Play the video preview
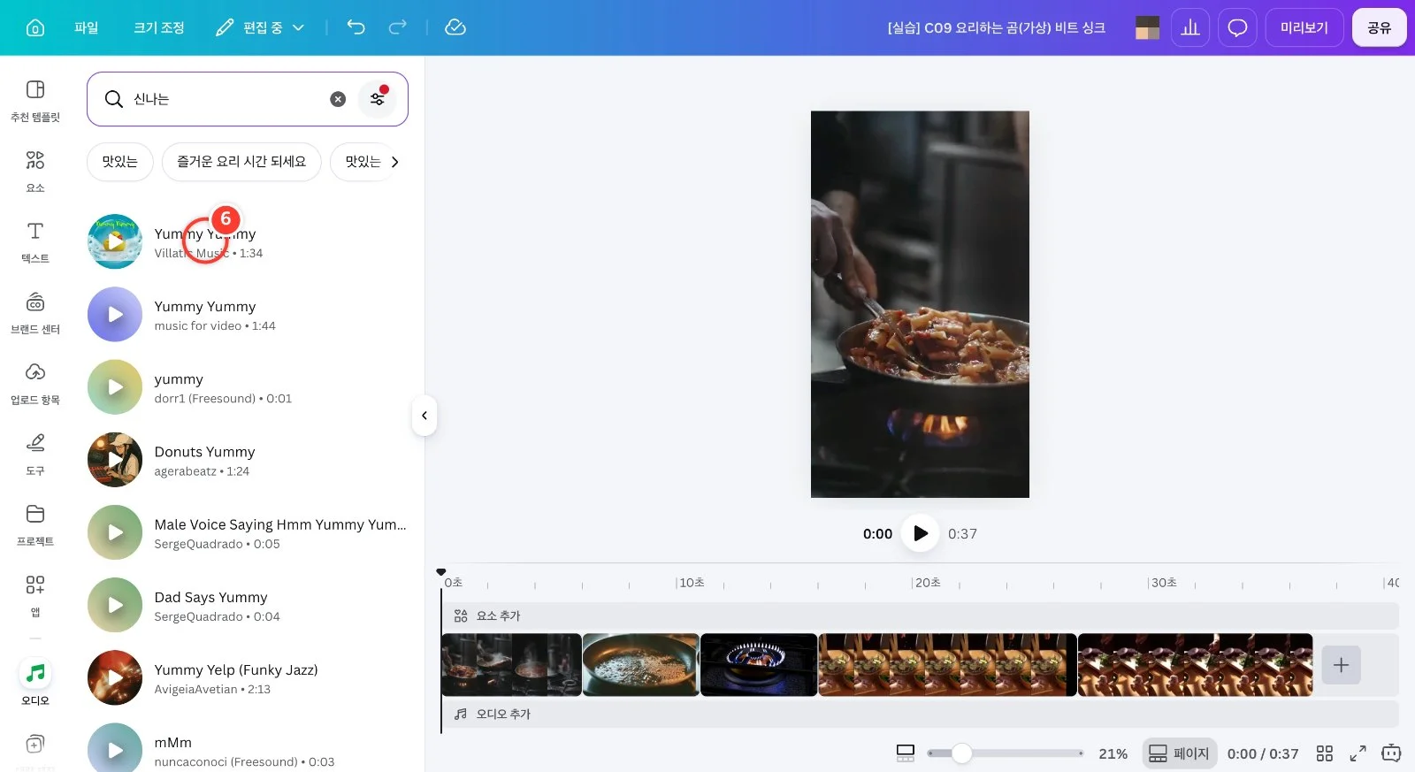 pos(920,533)
